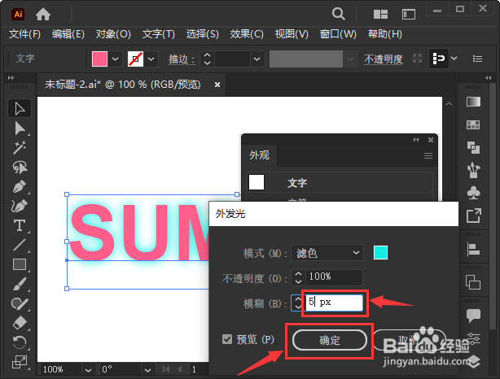
Task: Open the Asset Export panel icon
Action: pos(473,216)
